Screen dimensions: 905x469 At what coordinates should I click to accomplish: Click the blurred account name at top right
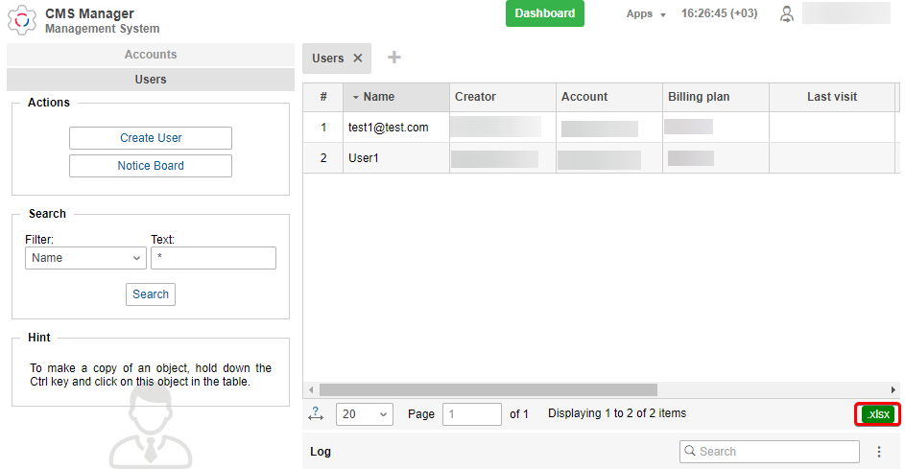click(x=846, y=13)
